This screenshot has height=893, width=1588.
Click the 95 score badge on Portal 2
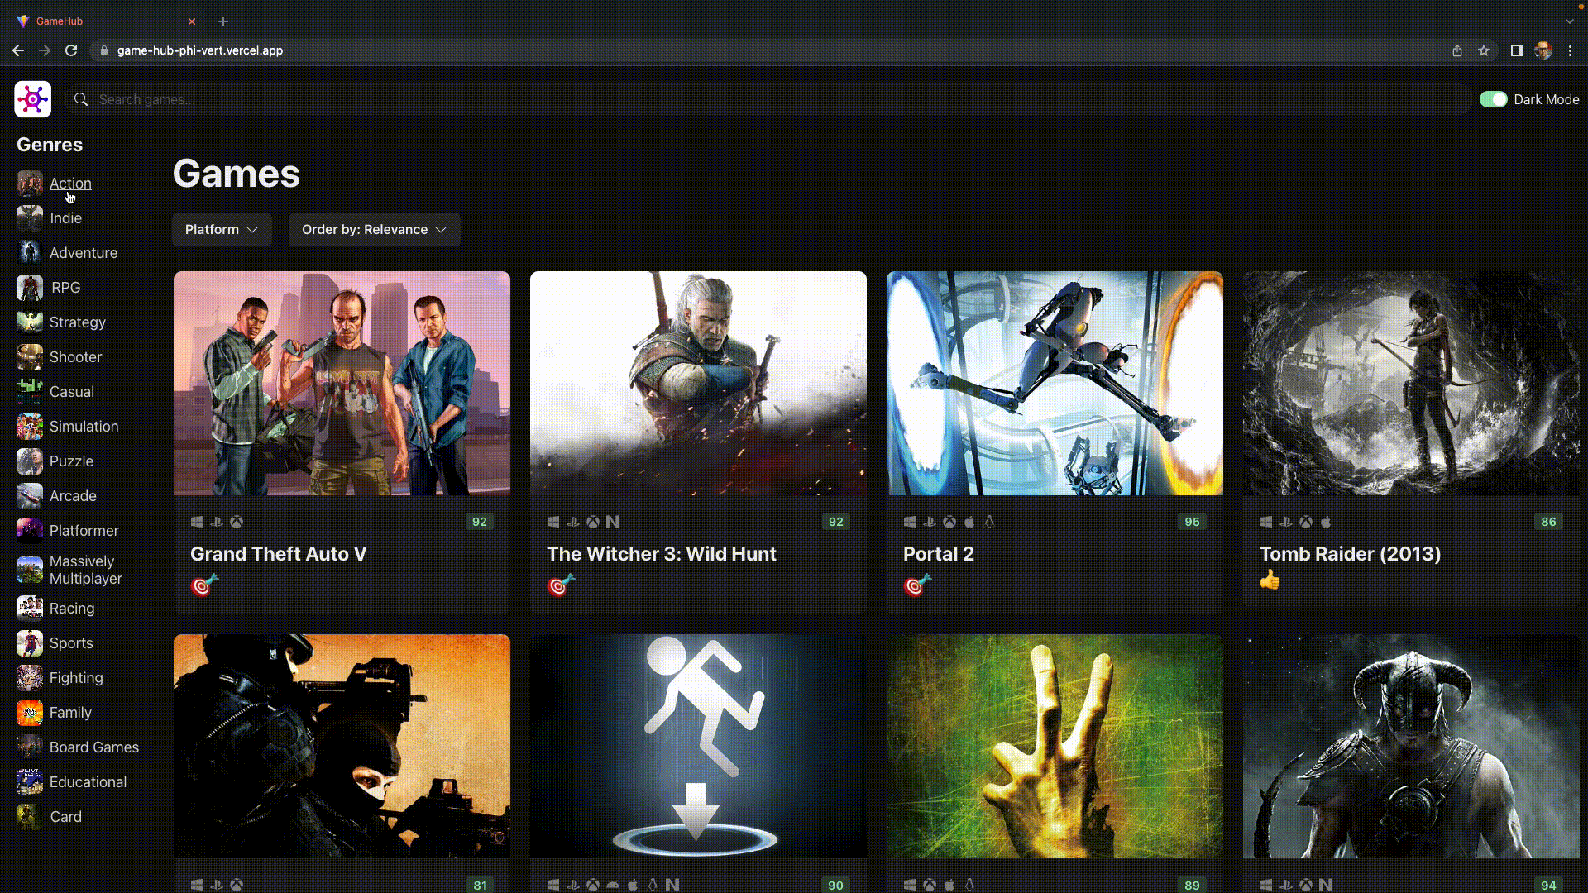pyautogui.click(x=1192, y=522)
